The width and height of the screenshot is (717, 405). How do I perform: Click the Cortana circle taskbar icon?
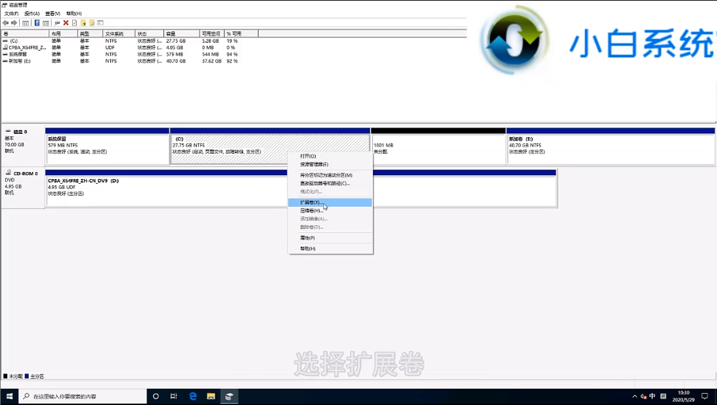click(156, 396)
